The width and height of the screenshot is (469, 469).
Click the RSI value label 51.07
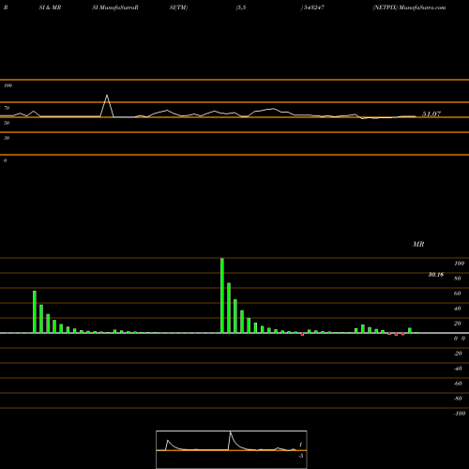pos(431,113)
